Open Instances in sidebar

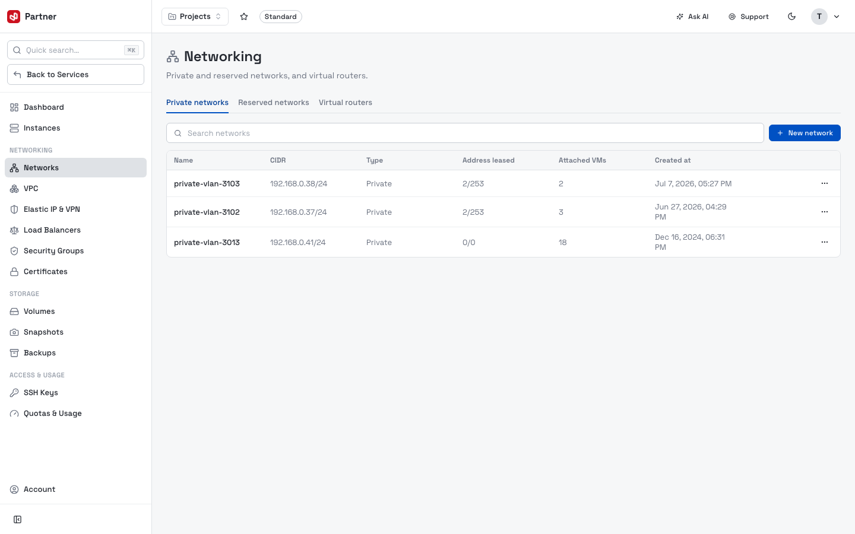coord(75,128)
